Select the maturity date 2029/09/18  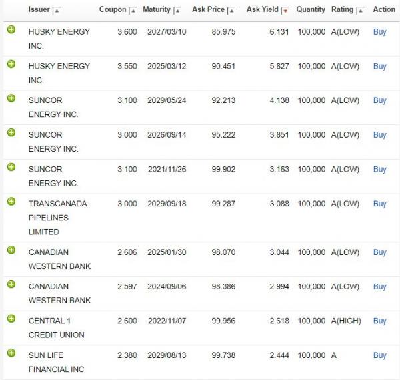(x=167, y=204)
